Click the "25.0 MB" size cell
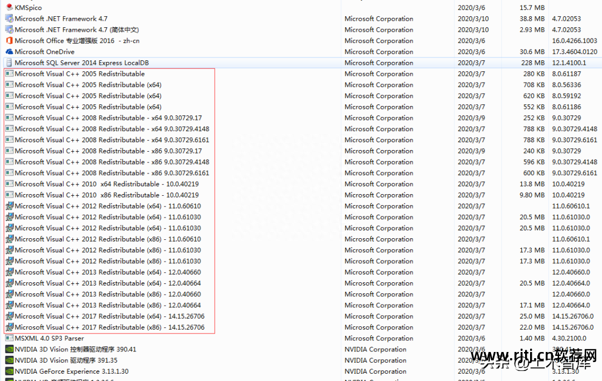 (532, 316)
